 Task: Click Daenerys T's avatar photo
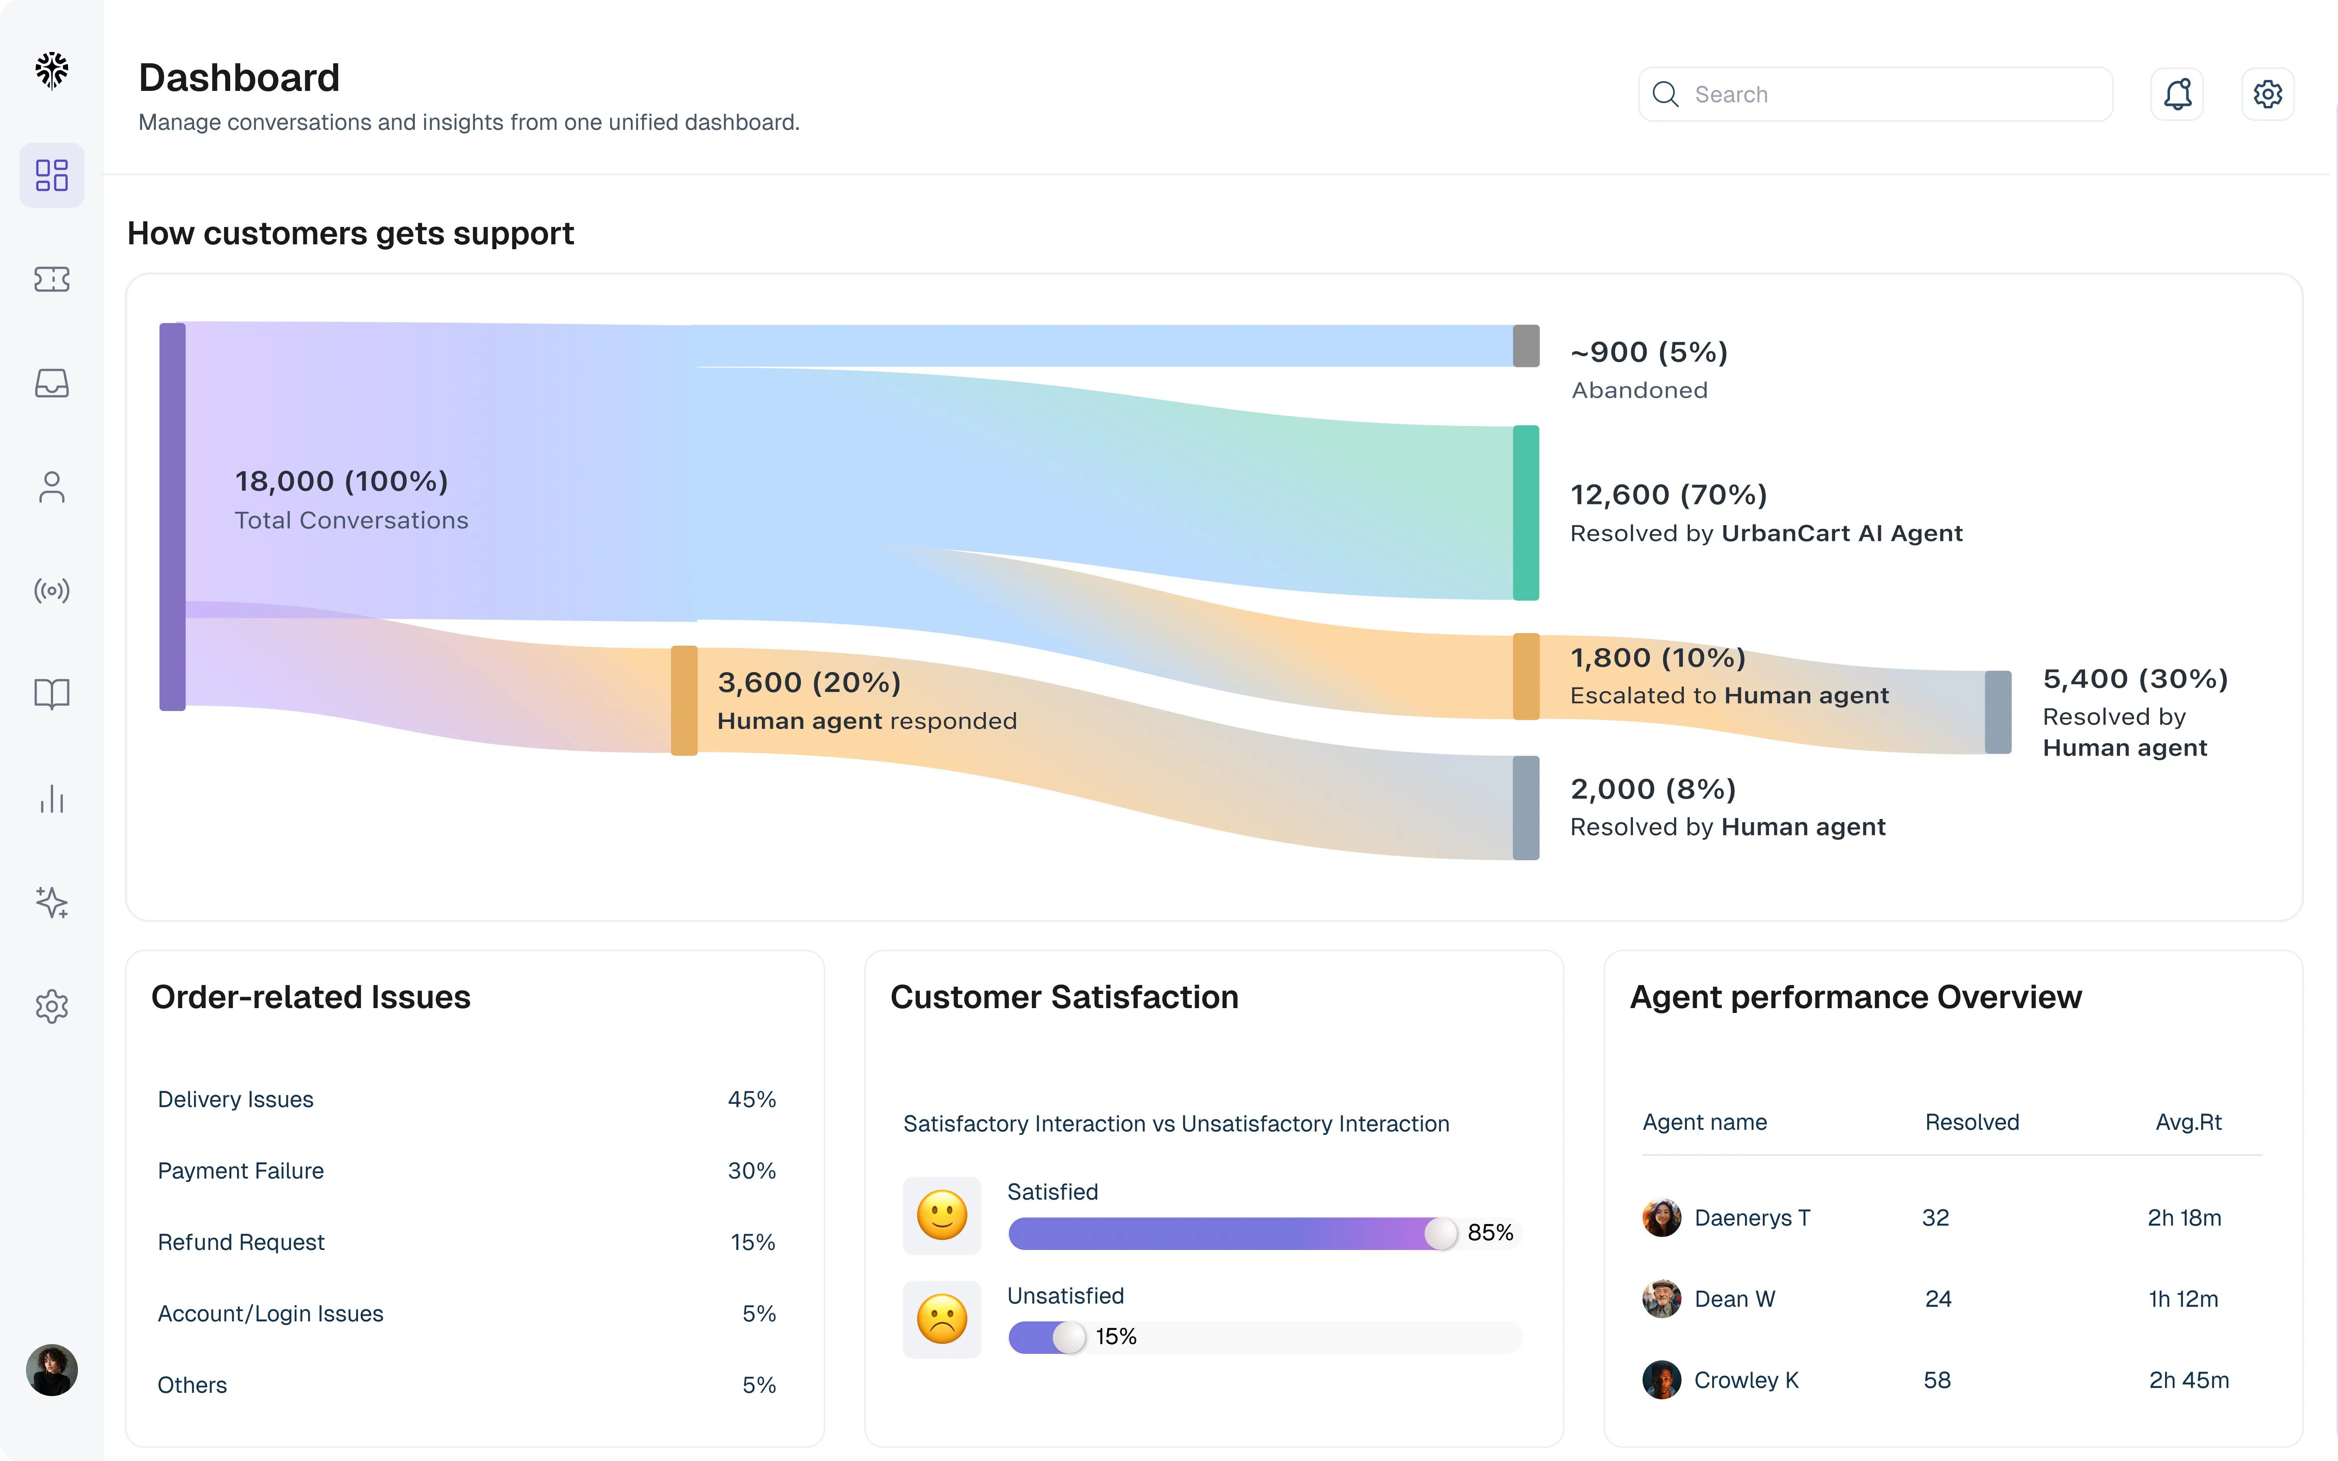(1662, 1217)
